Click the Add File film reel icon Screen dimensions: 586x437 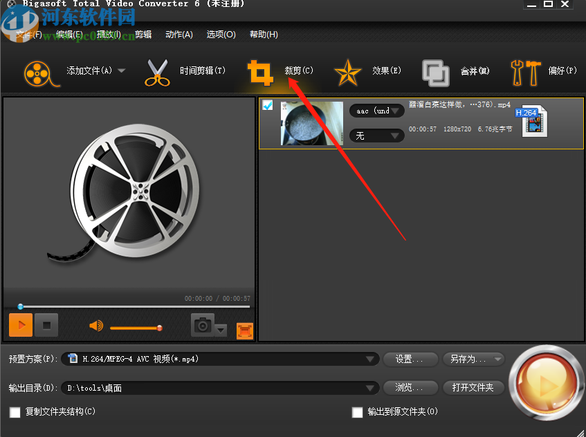(x=41, y=73)
